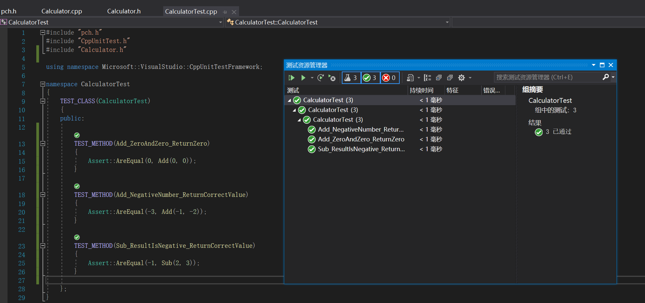Open the playlist file icon in Test Explorer
645x303 pixels.
tap(410, 78)
